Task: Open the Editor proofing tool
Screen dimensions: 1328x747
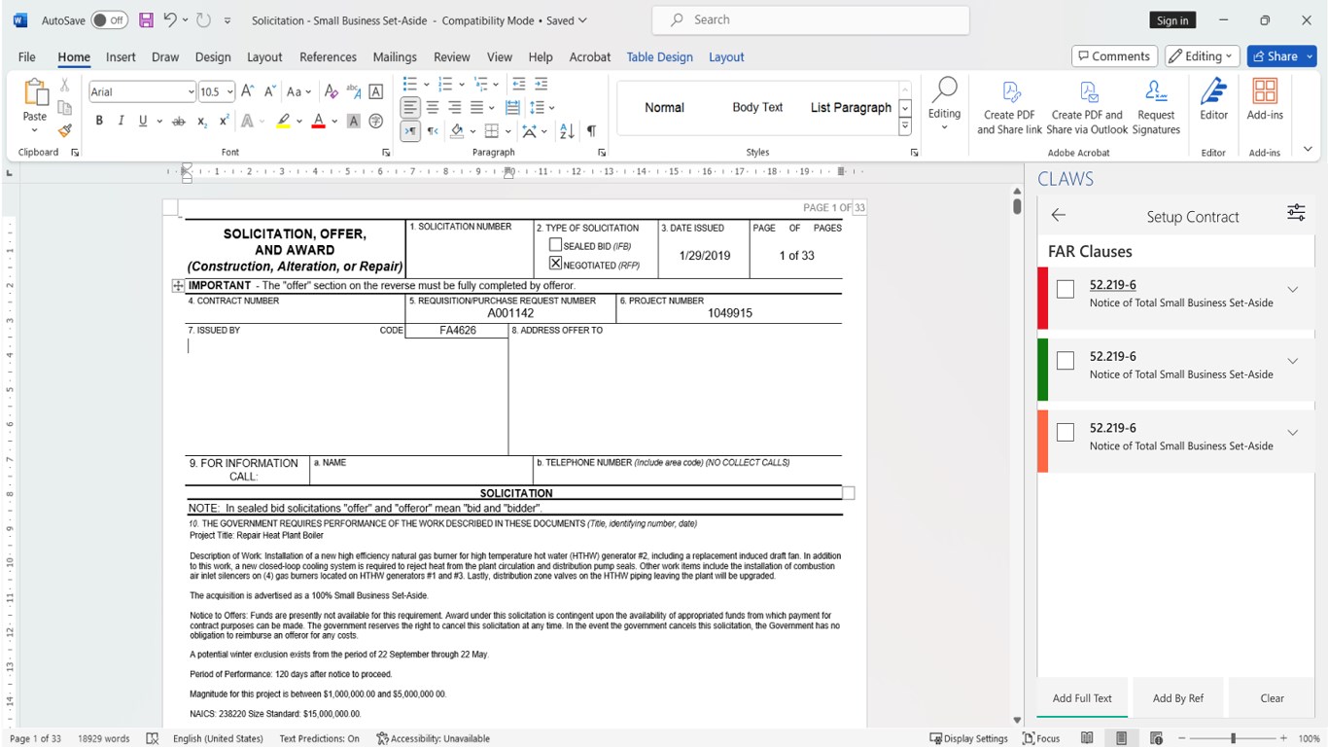Action: [x=1213, y=100]
